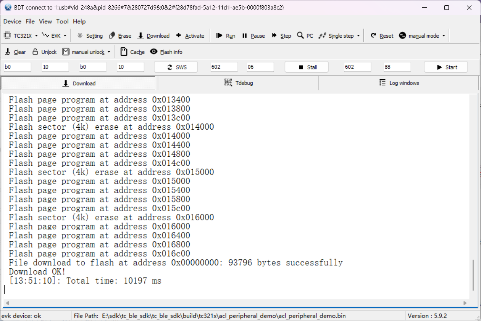Expand the EVK connection dropdown
Screen dimensions: 481x321
pos(65,35)
